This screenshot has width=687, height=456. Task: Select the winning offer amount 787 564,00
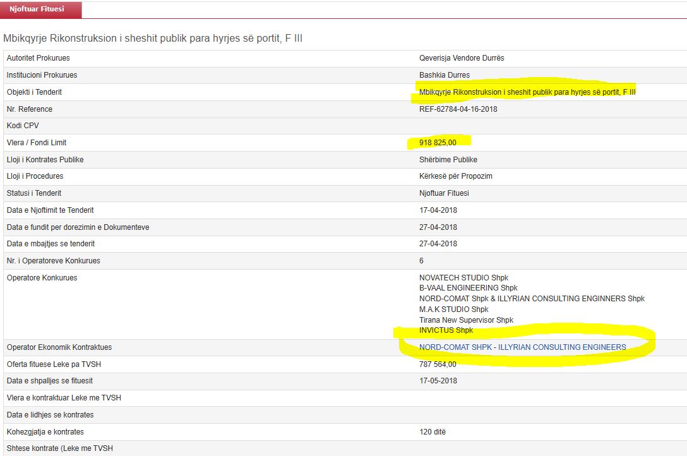(x=438, y=364)
